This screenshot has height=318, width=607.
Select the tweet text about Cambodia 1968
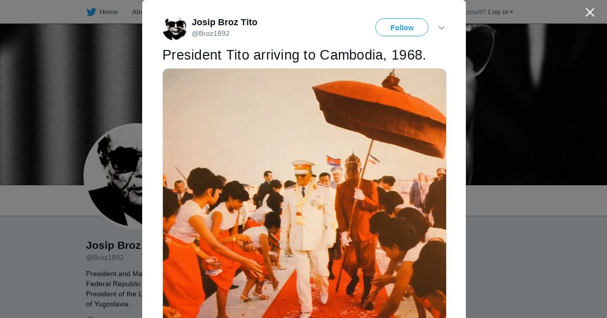[294, 55]
